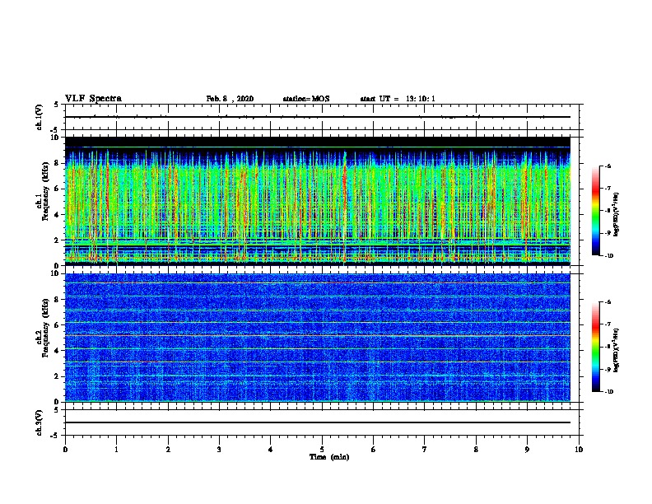Click the ch.2 spectrogram panel
This screenshot has height=504, width=652.
318,338
